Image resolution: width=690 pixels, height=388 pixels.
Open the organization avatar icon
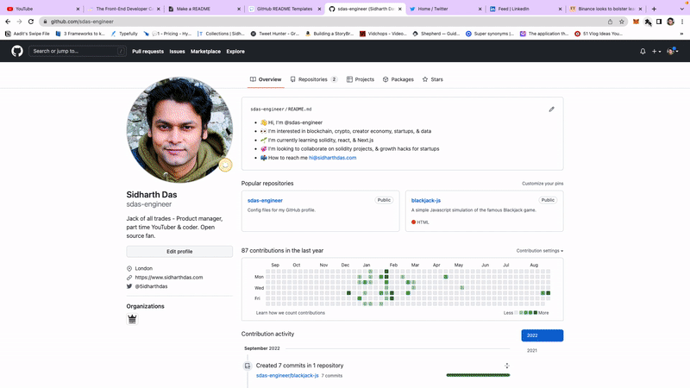[x=132, y=319]
